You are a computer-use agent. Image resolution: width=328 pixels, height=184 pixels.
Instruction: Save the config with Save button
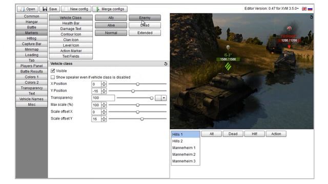coord(50,9)
